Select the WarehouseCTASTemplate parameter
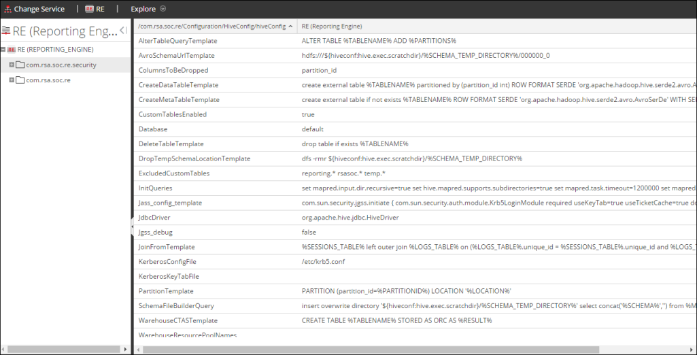This screenshot has width=697, height=355. click(178, 321)
